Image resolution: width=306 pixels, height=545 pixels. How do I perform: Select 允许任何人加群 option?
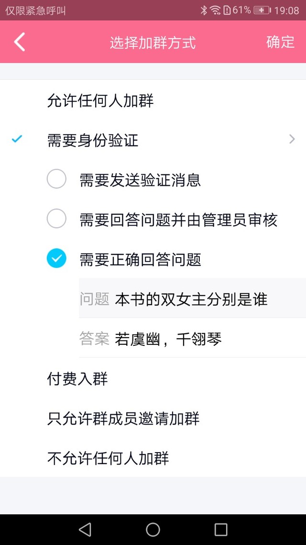point(153,101)
